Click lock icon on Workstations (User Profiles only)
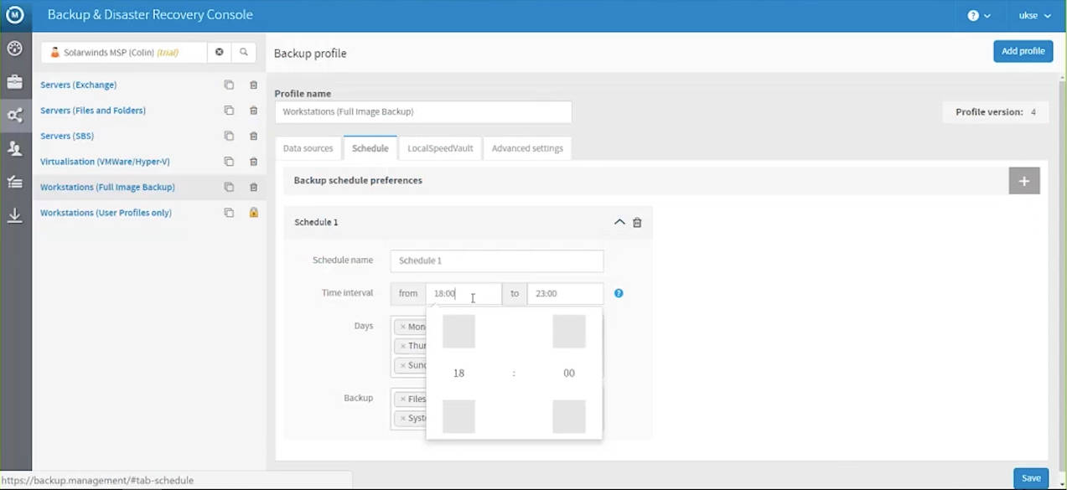Viewport: 1067px width, 490px height. click(x=253, y=213)
